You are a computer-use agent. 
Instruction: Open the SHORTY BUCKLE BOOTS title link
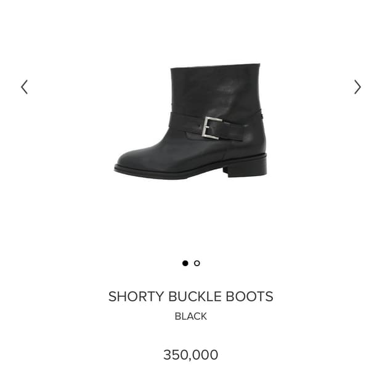(191, 296)
